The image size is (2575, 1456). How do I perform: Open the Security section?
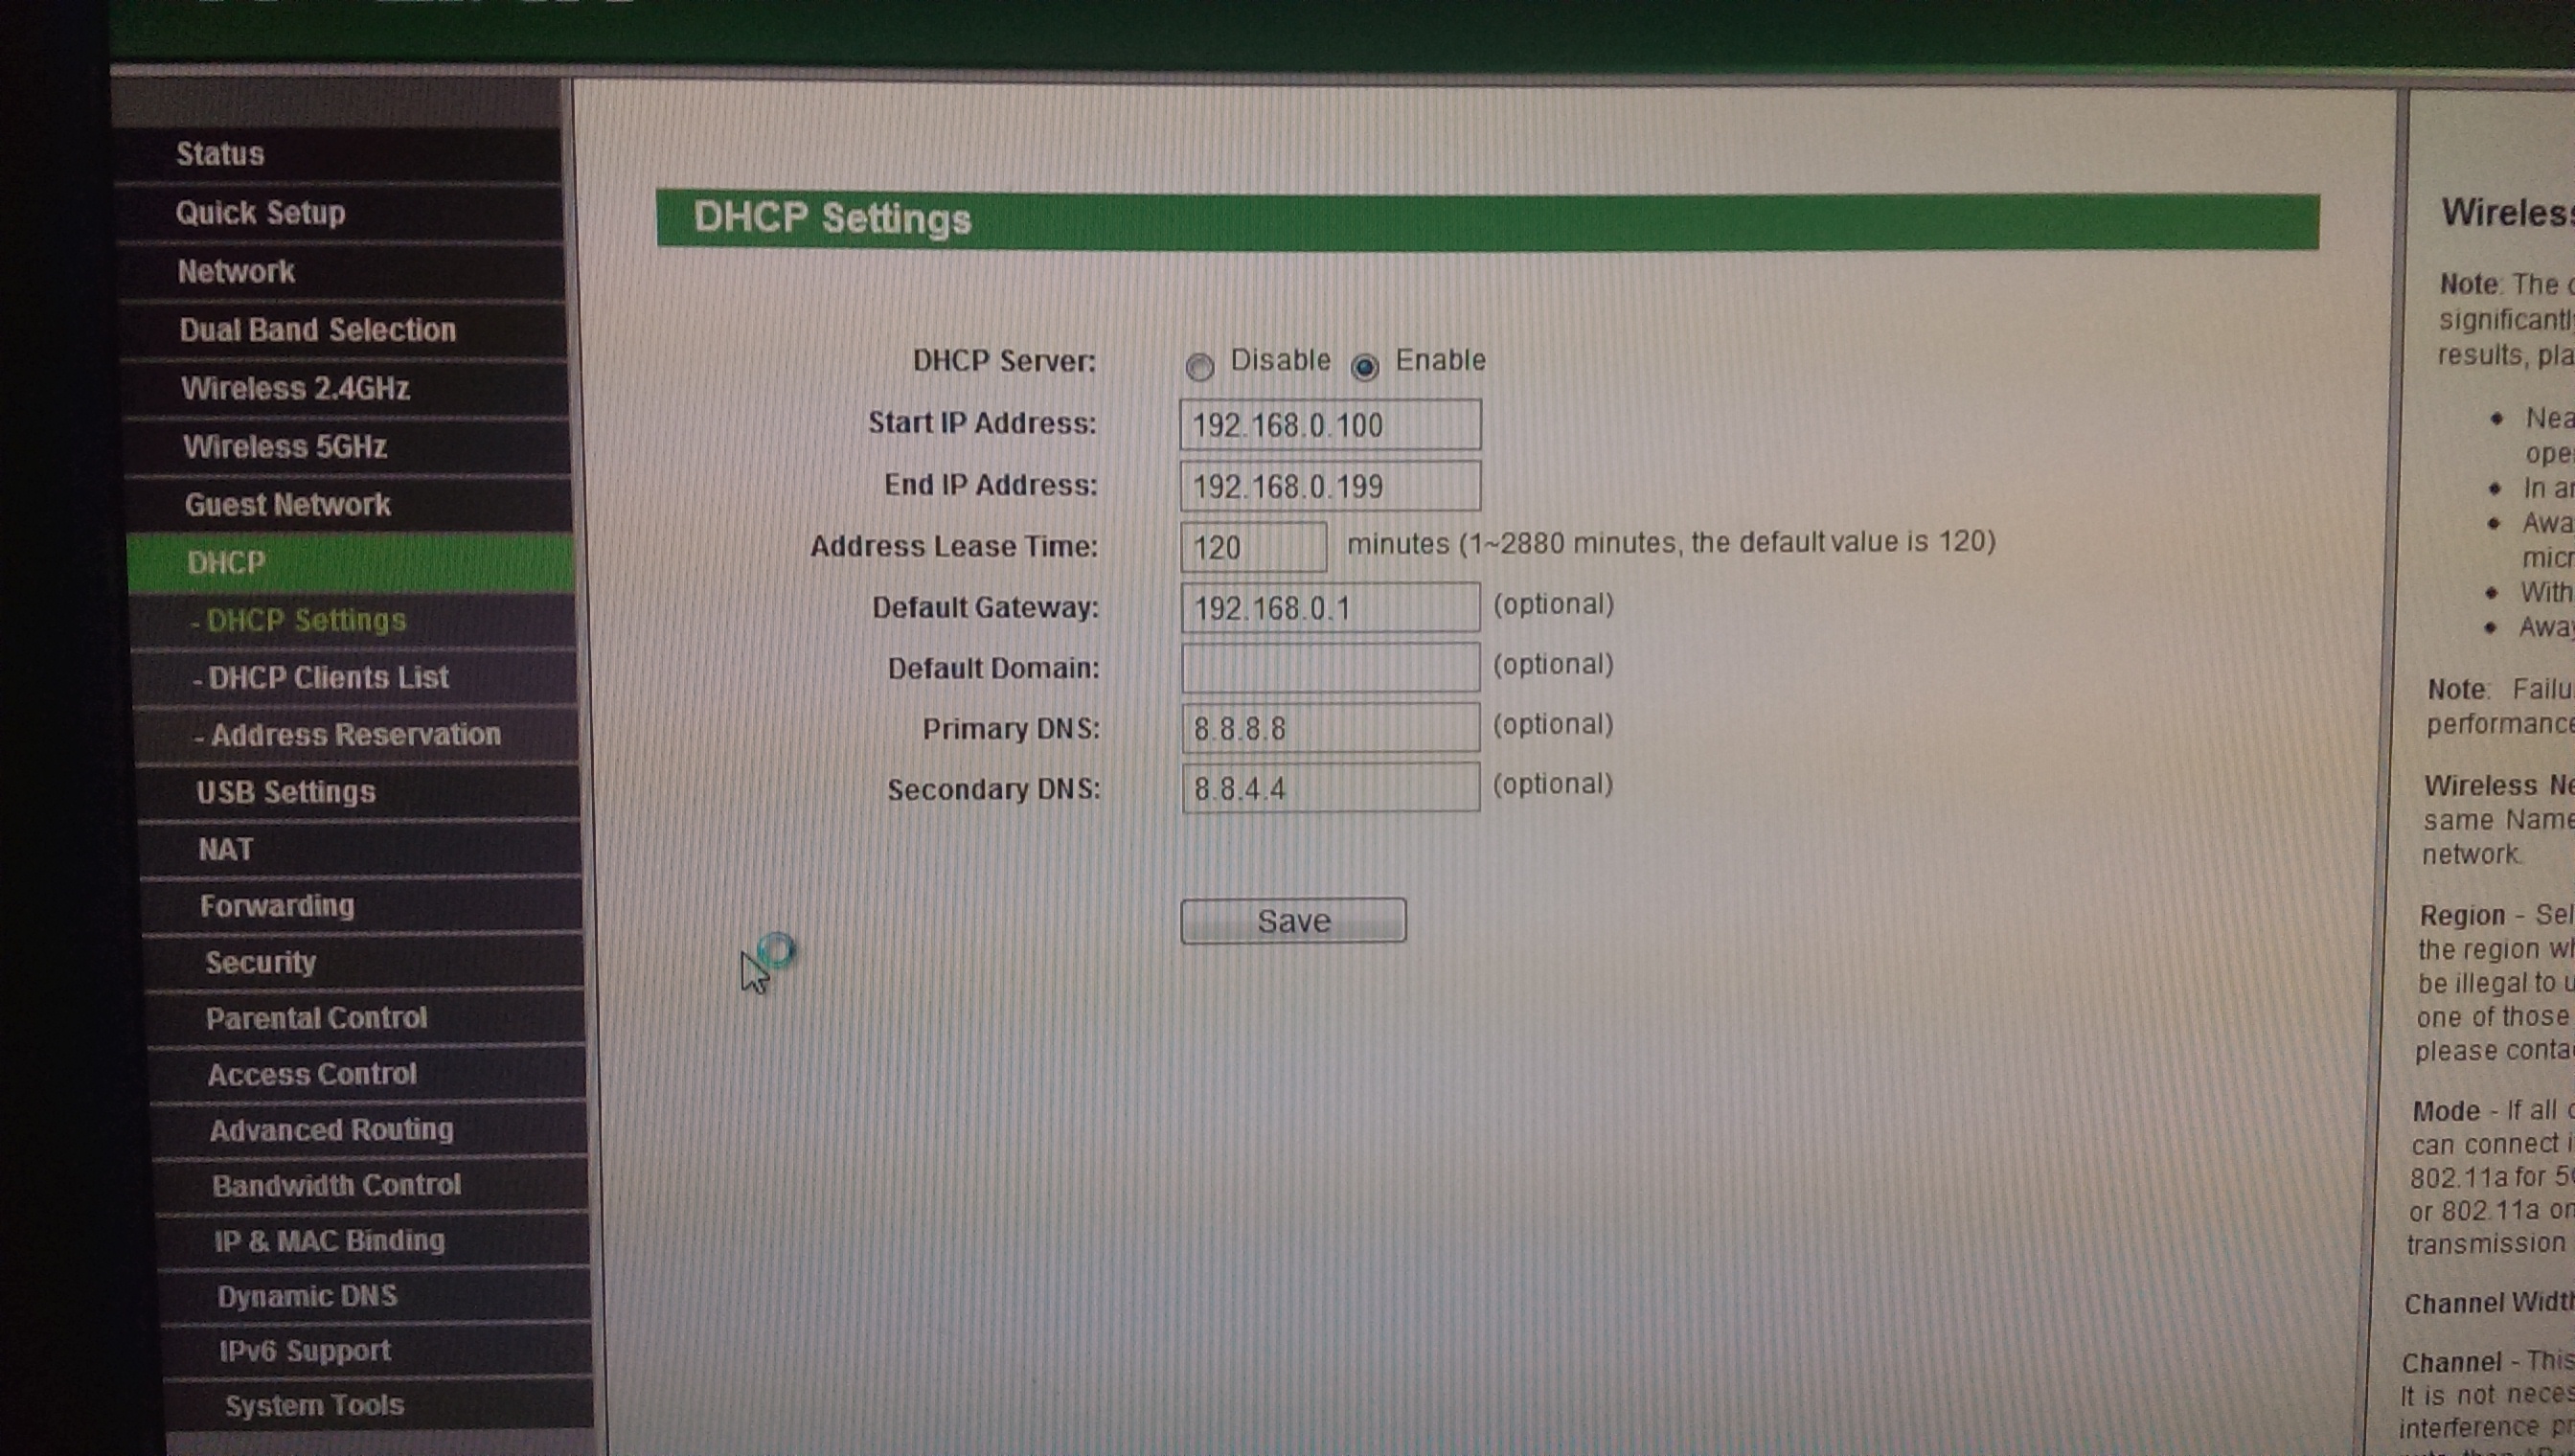260,962
